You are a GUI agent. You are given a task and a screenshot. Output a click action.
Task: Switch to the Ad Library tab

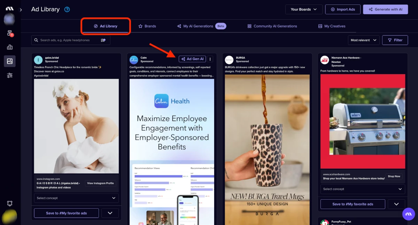coord(106,26)
